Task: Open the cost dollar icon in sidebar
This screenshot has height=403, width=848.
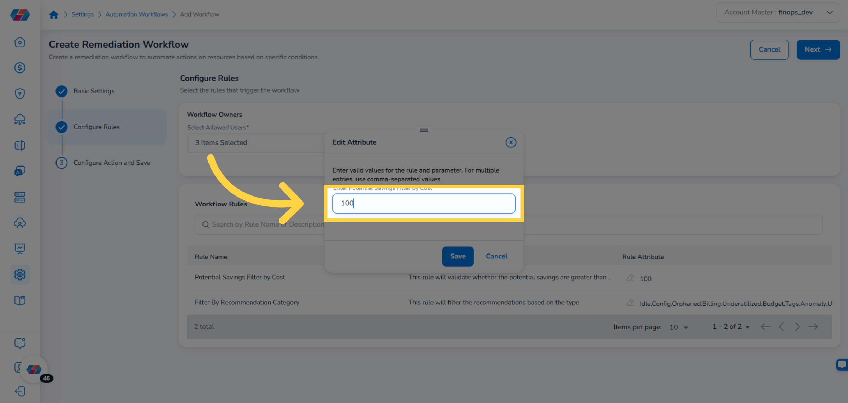Action: (x=20, y=68)
